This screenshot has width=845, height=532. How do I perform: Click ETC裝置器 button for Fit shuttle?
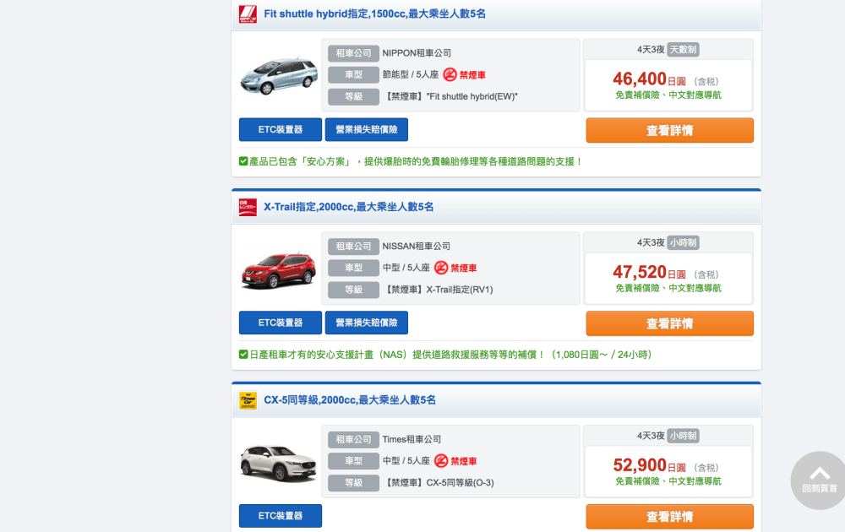click(x=281, y=130)
